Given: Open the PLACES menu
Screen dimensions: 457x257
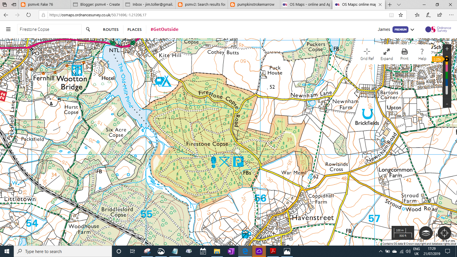Looking at the screenshot, I should (x=134, y=29).
